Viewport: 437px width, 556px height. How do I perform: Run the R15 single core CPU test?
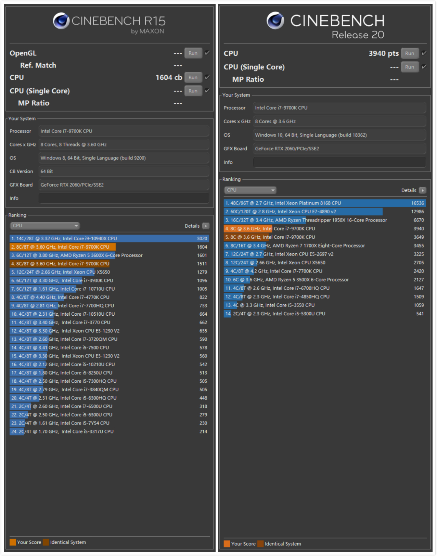point(193,91)
